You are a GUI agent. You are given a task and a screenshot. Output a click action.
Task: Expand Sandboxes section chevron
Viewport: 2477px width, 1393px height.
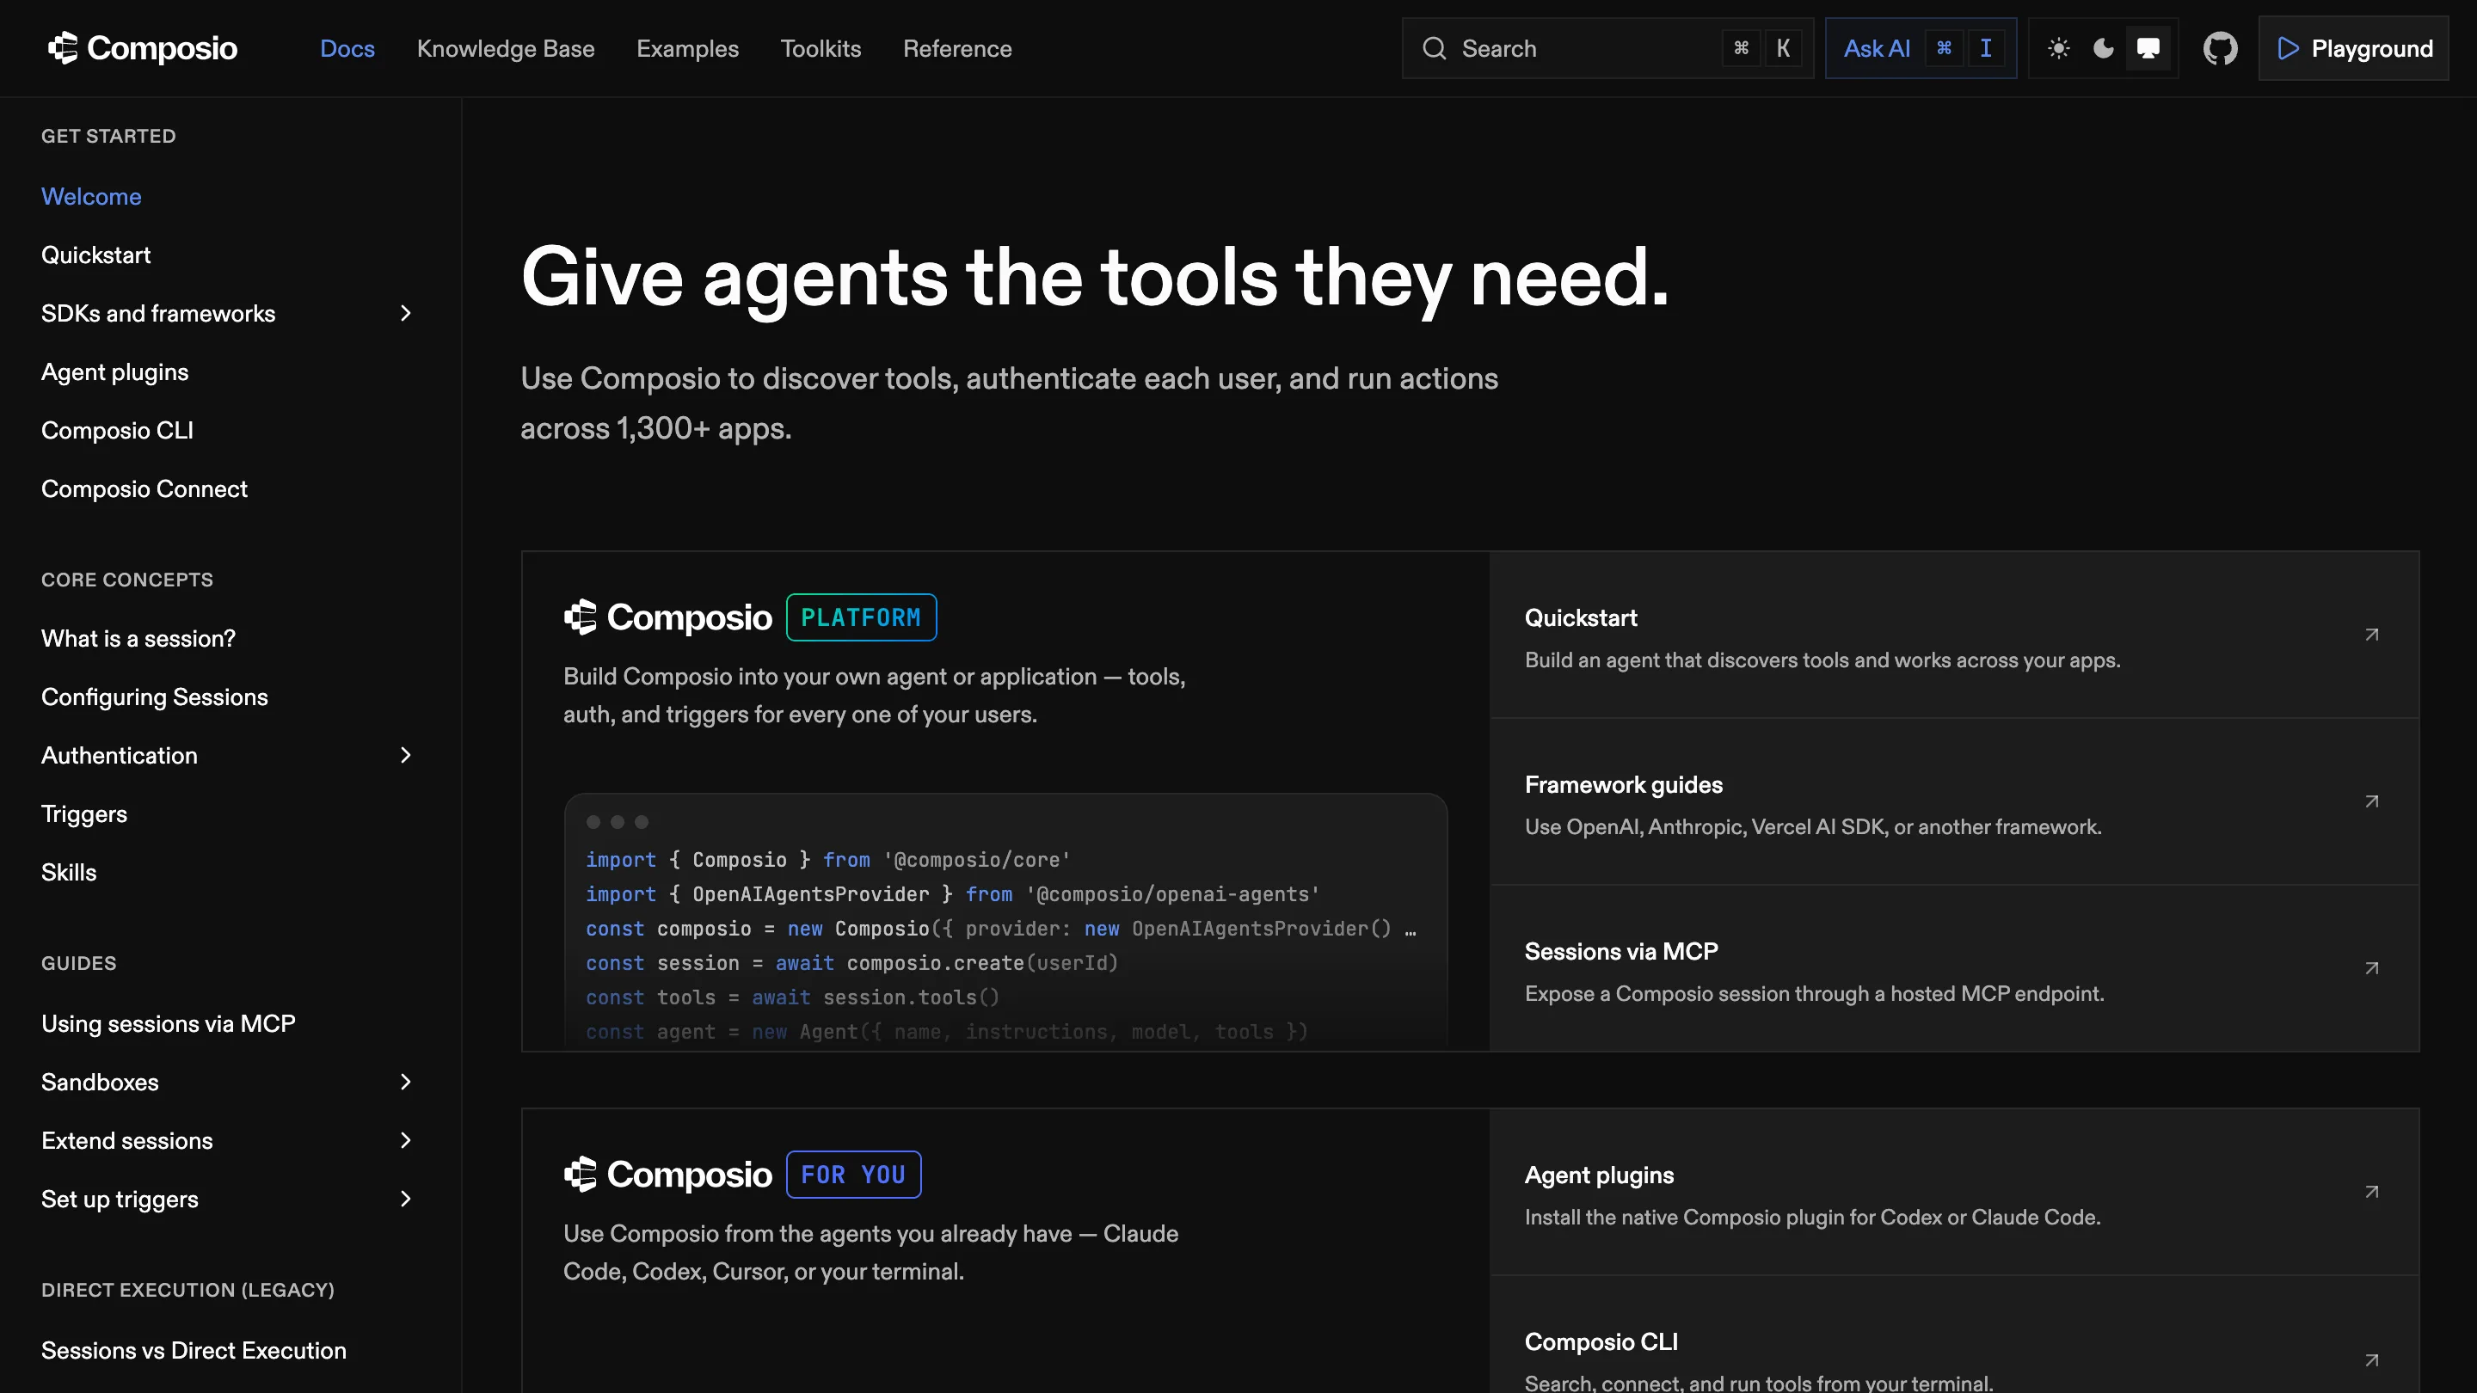point(406,1083)
